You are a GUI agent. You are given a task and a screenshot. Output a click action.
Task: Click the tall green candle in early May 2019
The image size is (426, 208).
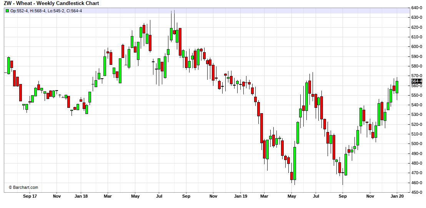[295, 163]
